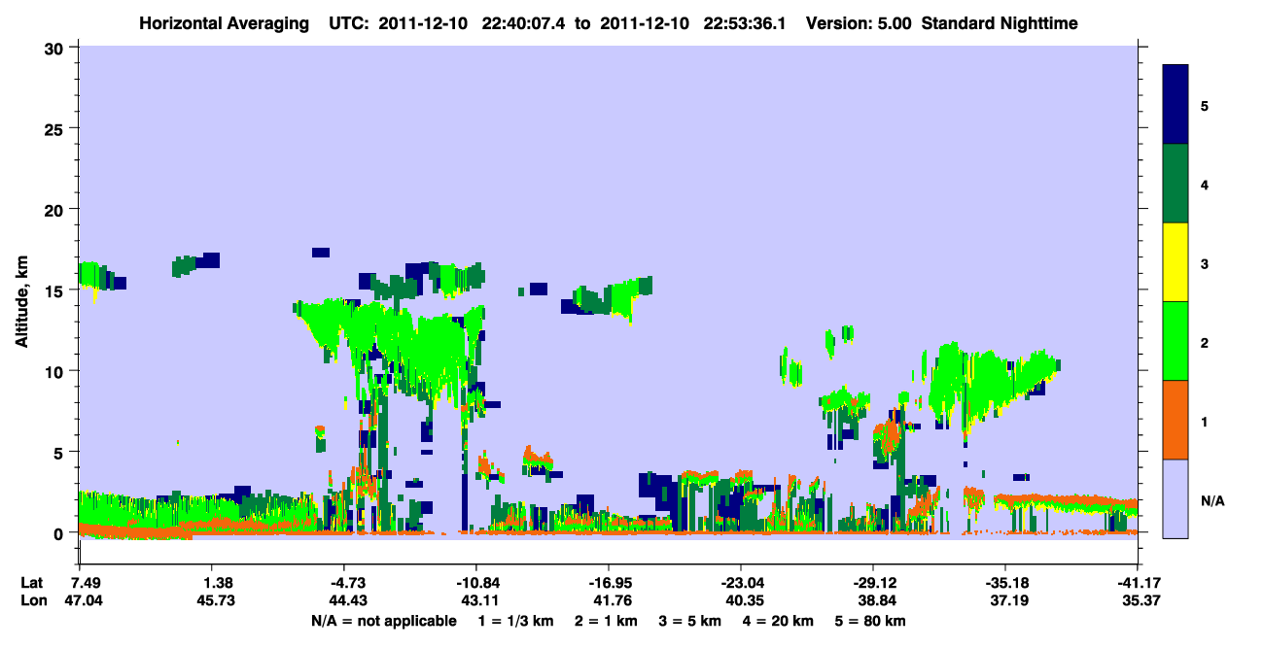Click the '4 = 20 km' legend entry
The width and height of the screenshot is (1264, 648).
[x=778, y=621]
